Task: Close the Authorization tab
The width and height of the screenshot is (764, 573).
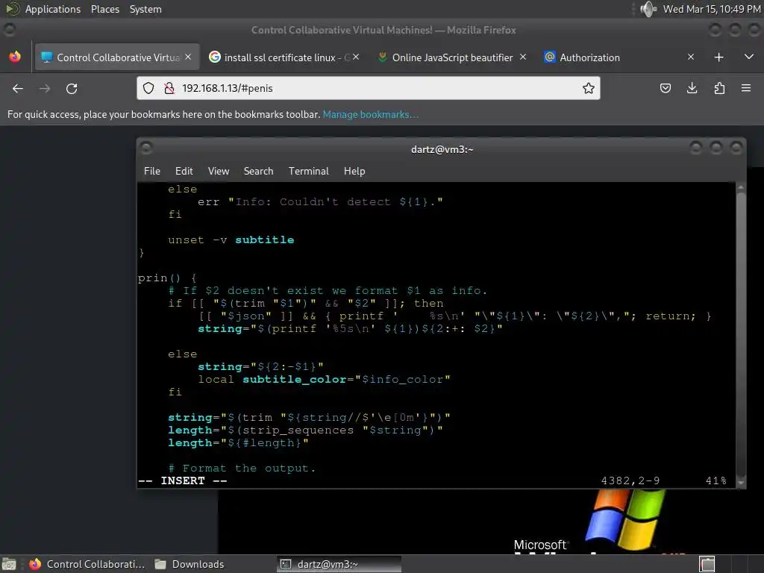Action: [690, 57]
